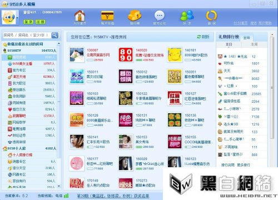Open room 150177 pink circle thumbnail
This screenshot has height=200, width=278.
(x=77, y=163)
